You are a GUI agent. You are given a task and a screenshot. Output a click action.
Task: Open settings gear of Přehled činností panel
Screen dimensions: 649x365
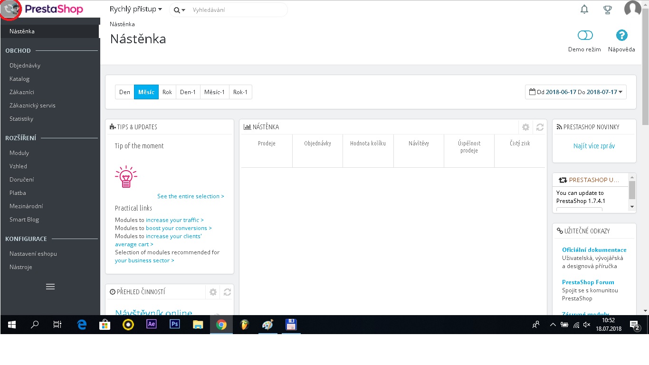213,292
